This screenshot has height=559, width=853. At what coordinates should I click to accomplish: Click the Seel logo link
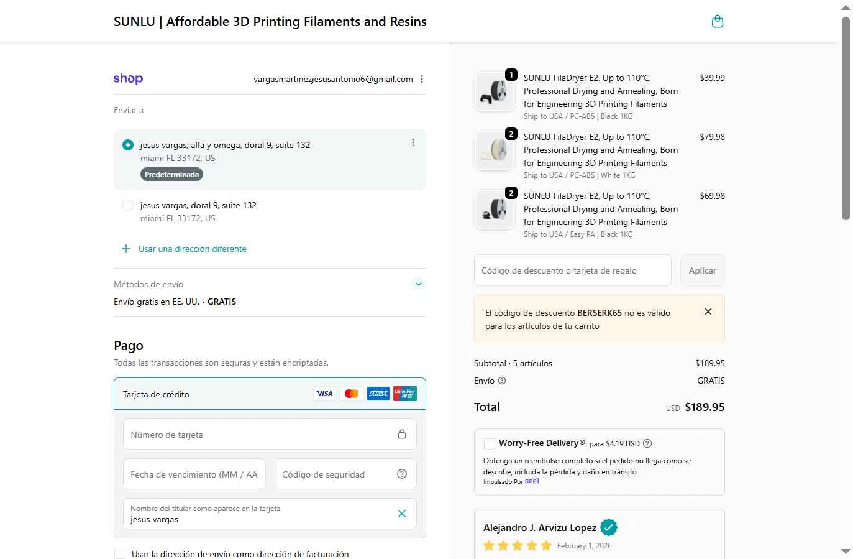(532, 481)
